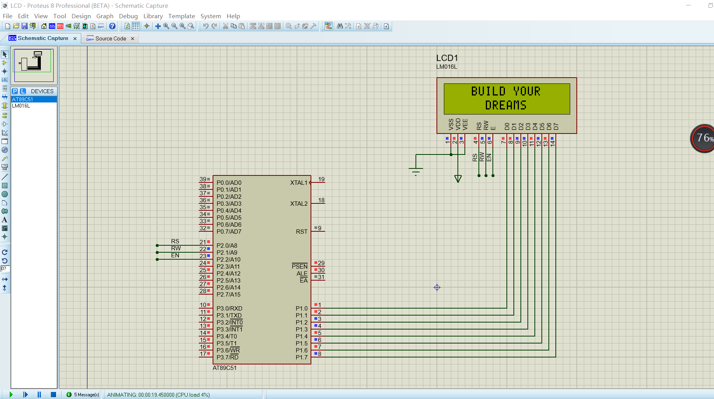Select the 2D Graphics Line tool

[x=5, y=177]
